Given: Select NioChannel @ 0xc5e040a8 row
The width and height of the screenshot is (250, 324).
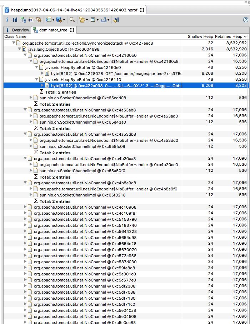Looking at the screenshot, I should pos(126,310).
